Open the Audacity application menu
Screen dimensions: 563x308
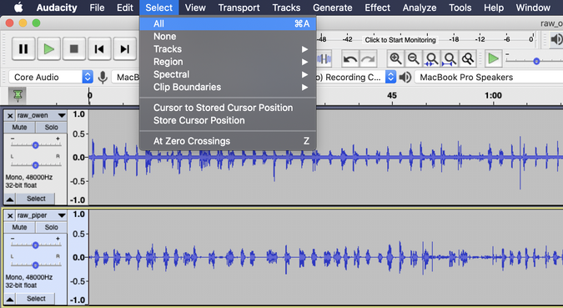click(x=57, y=8)
